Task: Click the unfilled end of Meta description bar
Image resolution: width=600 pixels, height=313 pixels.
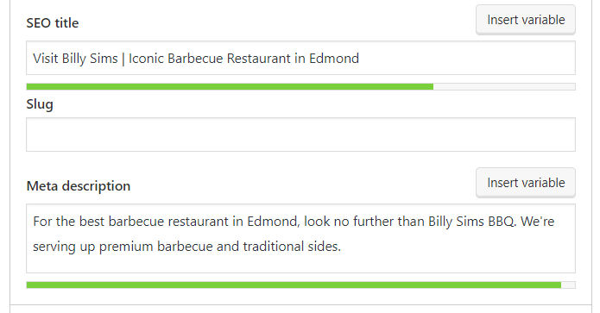Action: click(568, 285)
